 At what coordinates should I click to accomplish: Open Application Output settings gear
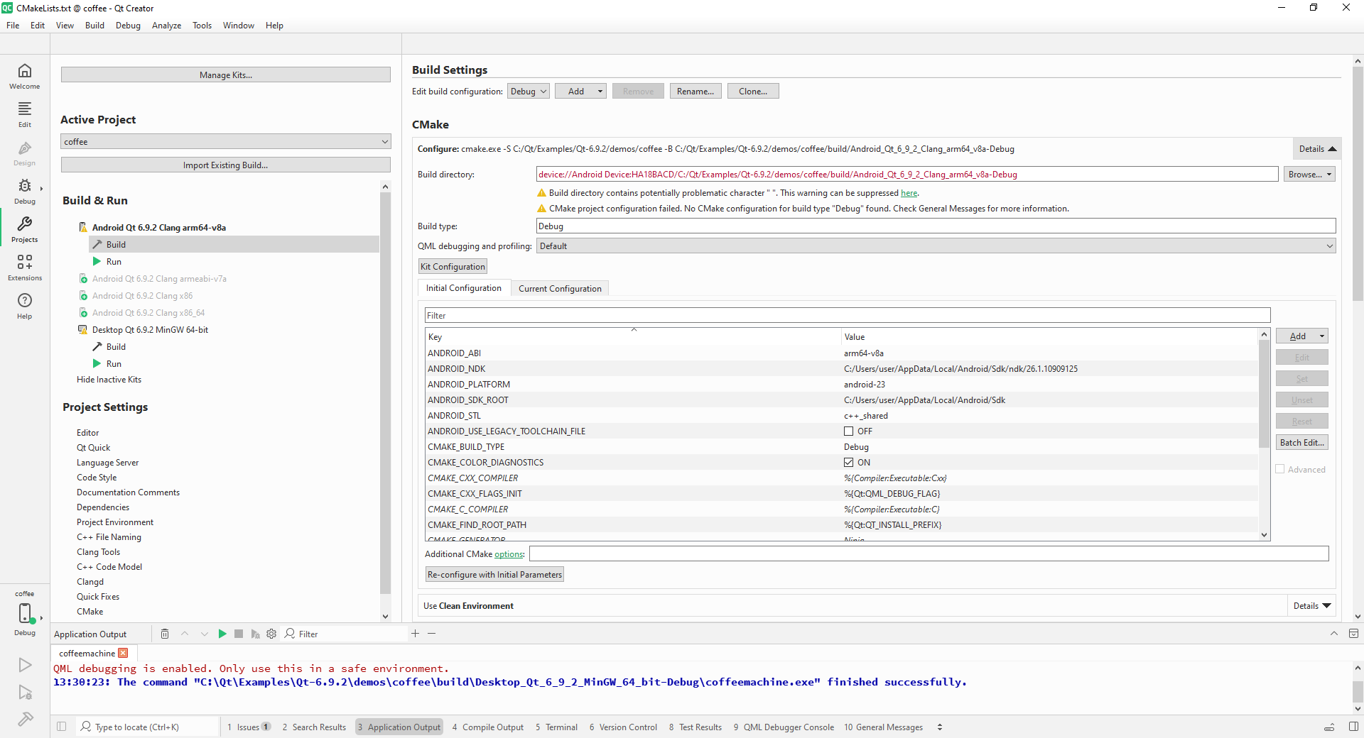pos(271,634)
